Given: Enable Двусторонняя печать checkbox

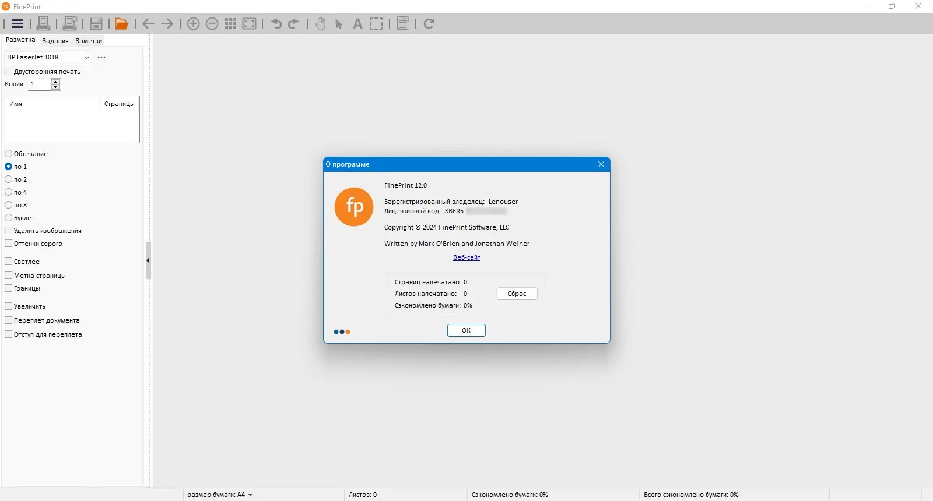Looking at the screenshot, I should [43, 72].
